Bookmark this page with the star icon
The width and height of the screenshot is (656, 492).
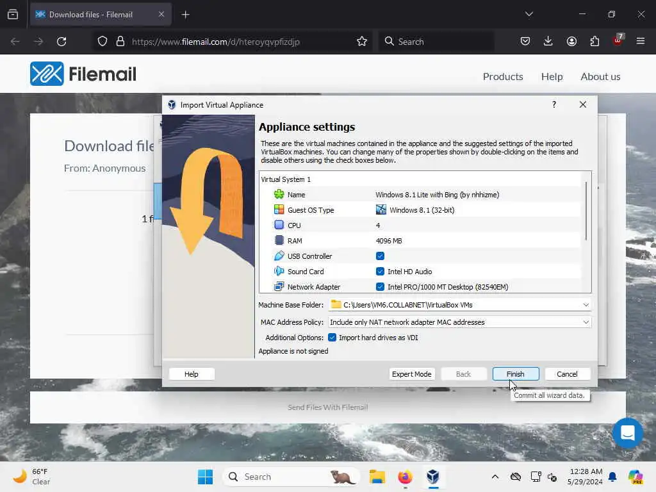pyautogui.click(x=362, y=42)
